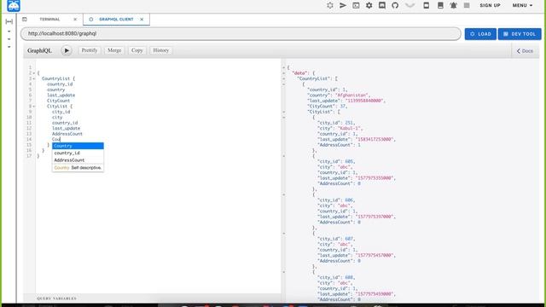Select Country in autocomplete list
Image resolution: width=546 pixels, height=307 pixels.
tap(78, 146)
